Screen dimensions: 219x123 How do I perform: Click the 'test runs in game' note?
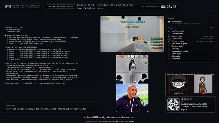(205, 41)
